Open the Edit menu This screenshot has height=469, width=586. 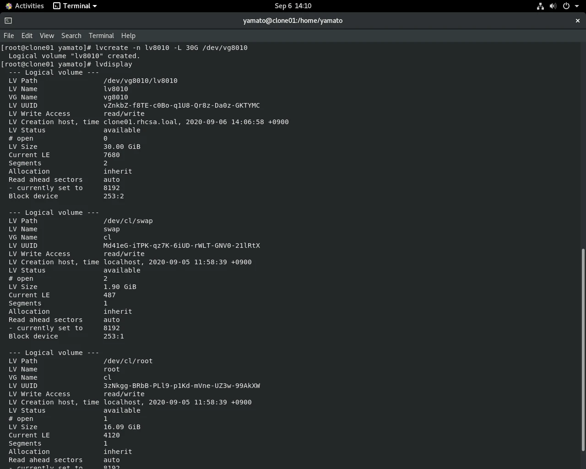[x=27, y=36]
